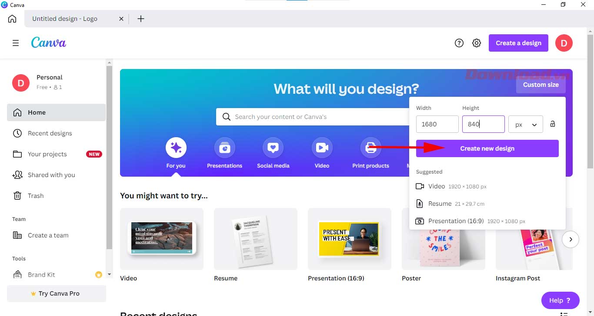Image resolution: width=594 pixels, height=316 pixels.
Task: Toggle the aspect ratio lock icon
Action: tap(553, 124)
